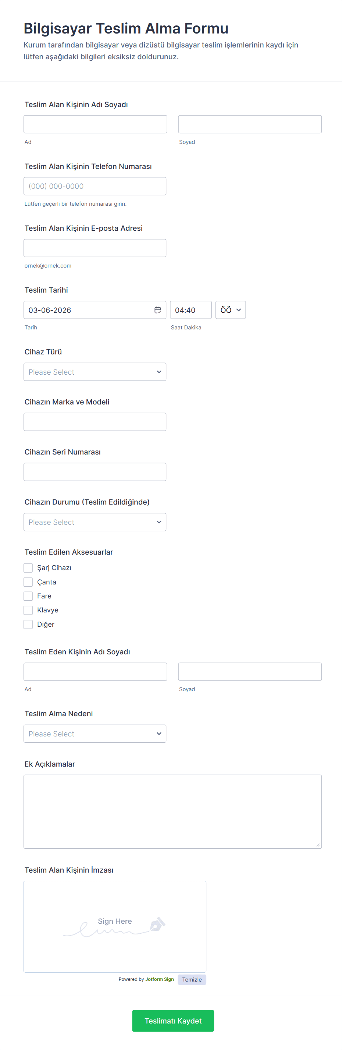Click the Ek Açıklamalar text area

172,812
